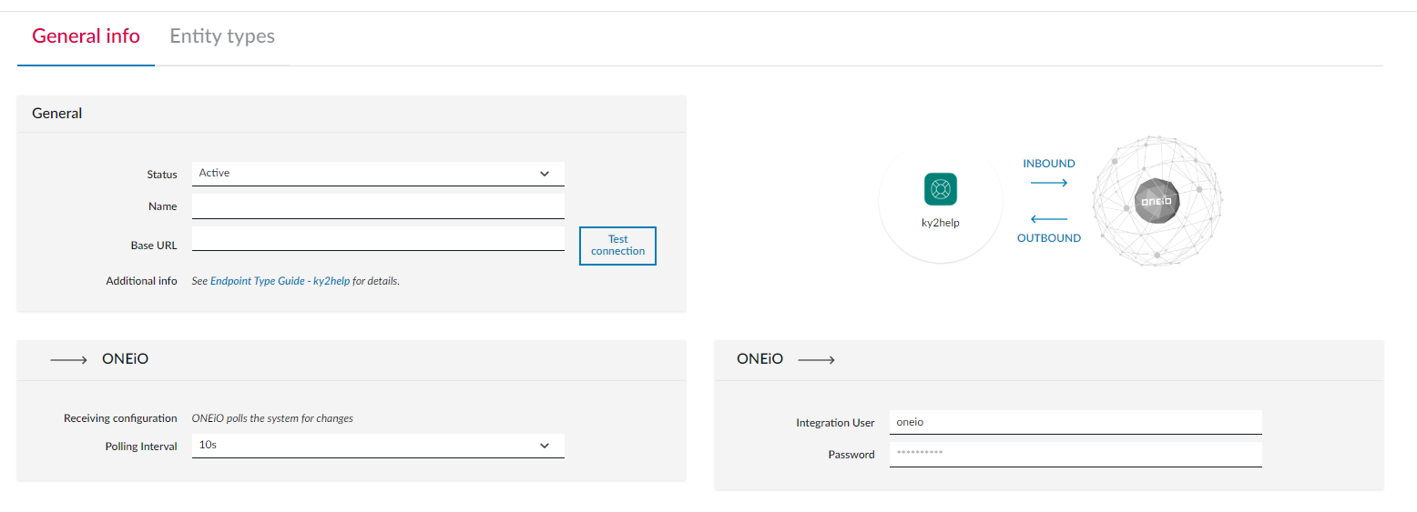Click the OUTBOUND left arrow icon
This screenshot has height=512, width=1417.
[x=1048, y=219]
